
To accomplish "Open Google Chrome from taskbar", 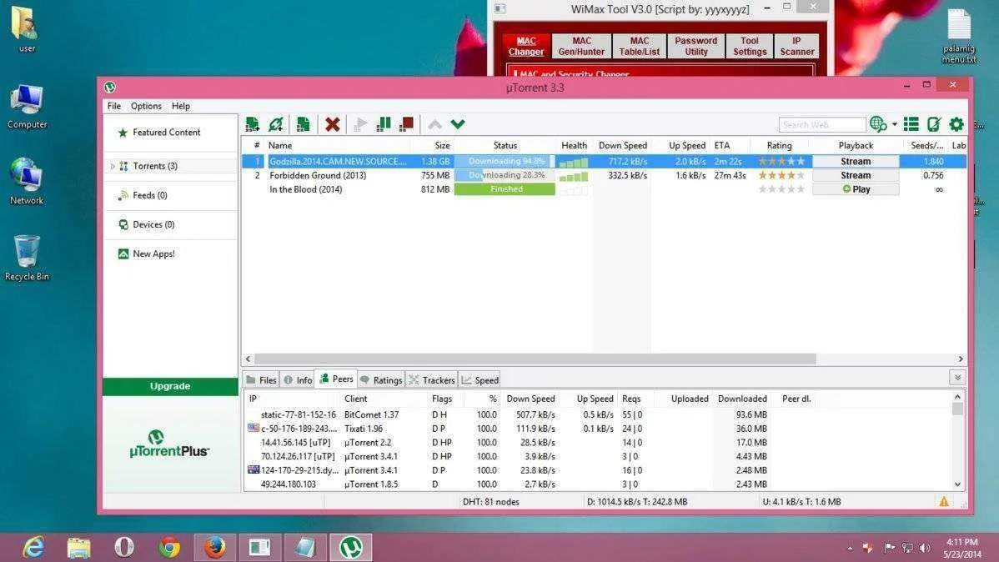I will coord(169,547).
